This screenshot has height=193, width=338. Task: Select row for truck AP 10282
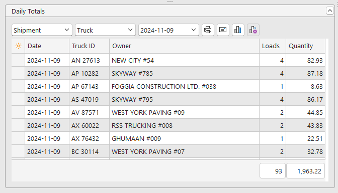pyautogui.click(x=168, y=74)
